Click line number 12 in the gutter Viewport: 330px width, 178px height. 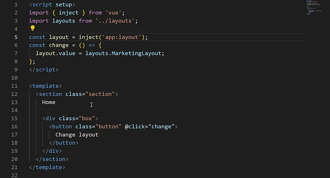tap(14, 94)
